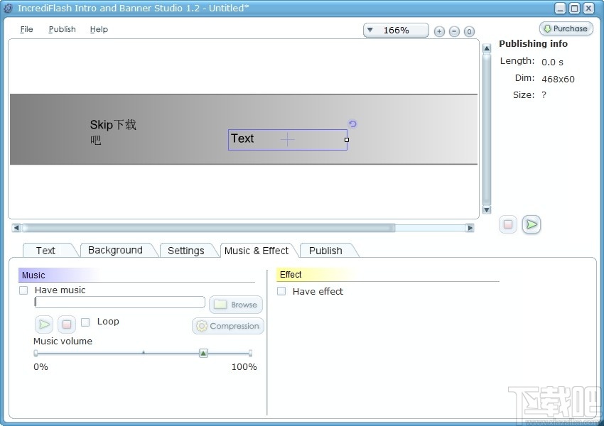Open the Publish menu
This screenshot has height=426, width=604.
(x=62, y=29)
